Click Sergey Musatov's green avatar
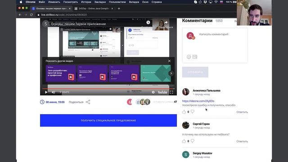Viewport: 288px width, 162px height. 186,155
